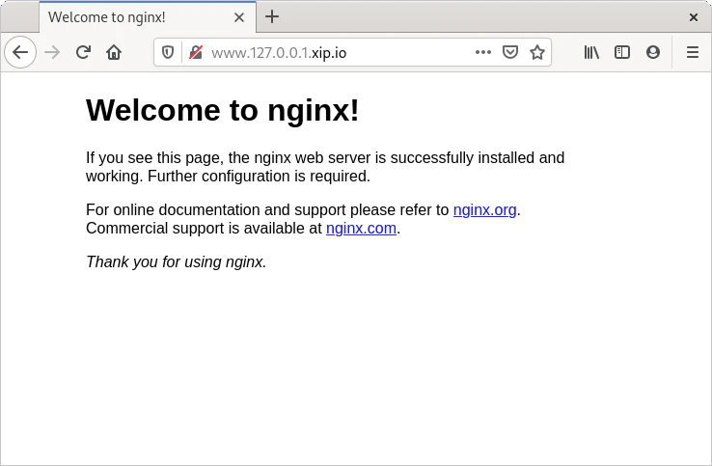The width and height of the screenshot is (712, 466).
Task: View insecure connection padlock details
Action: click(195, 53)
